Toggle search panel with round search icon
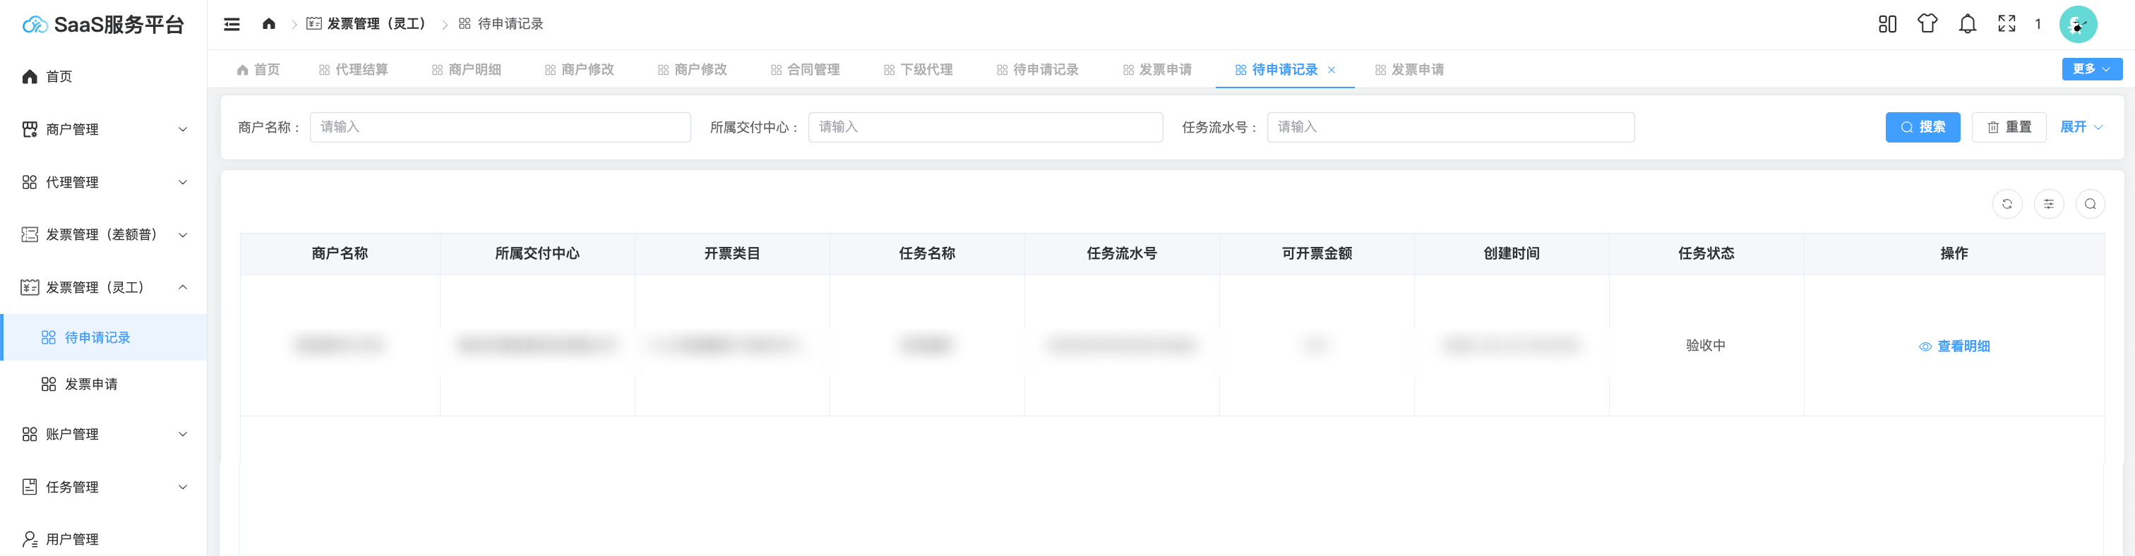2135x556 pixels. (2089, 204)
